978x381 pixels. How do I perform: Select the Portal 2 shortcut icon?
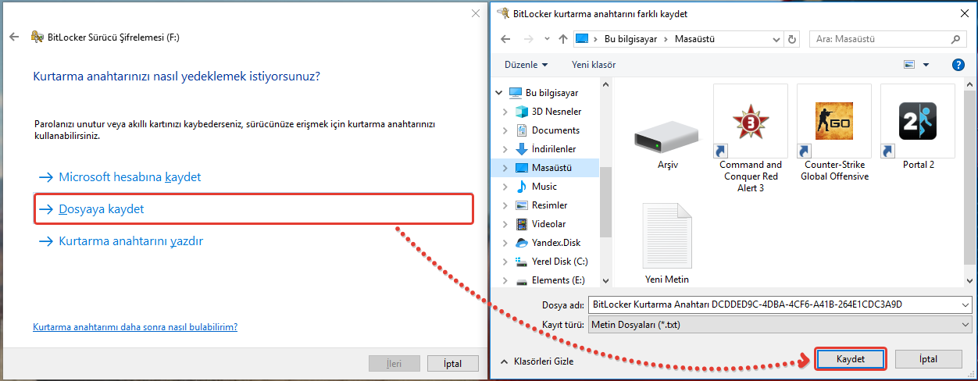[x=917, y=121]
